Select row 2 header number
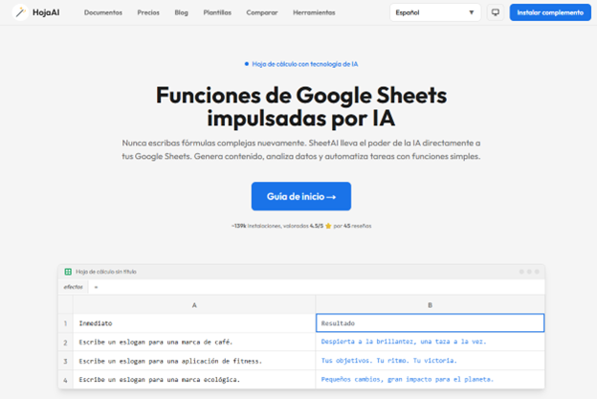 (65, 343)
